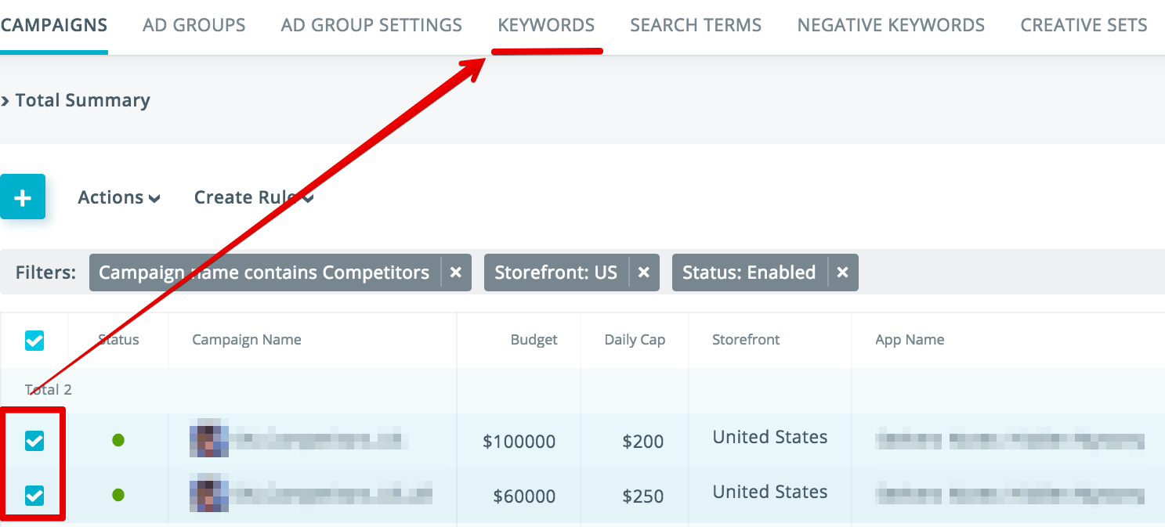Image resolution: width=1165 pixels, height=527 pixels.
Task: Expand the Total Summary section
Action: tap(76, 100)
